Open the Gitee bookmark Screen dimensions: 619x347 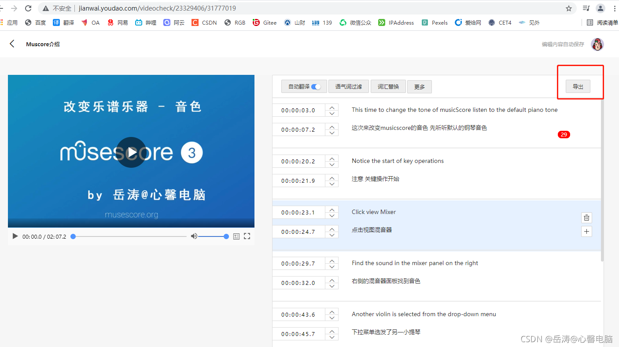coord(265,22)
